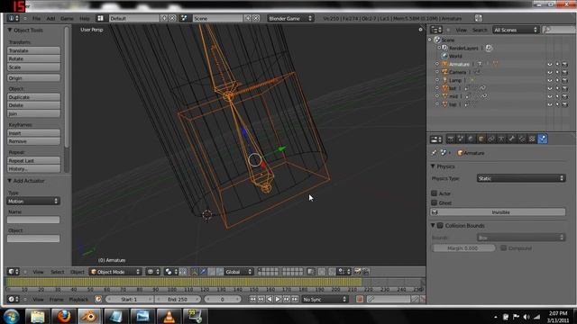The image size is (577, 324).
Task: Click the outliner editor type icon
Action: (436, 30)
